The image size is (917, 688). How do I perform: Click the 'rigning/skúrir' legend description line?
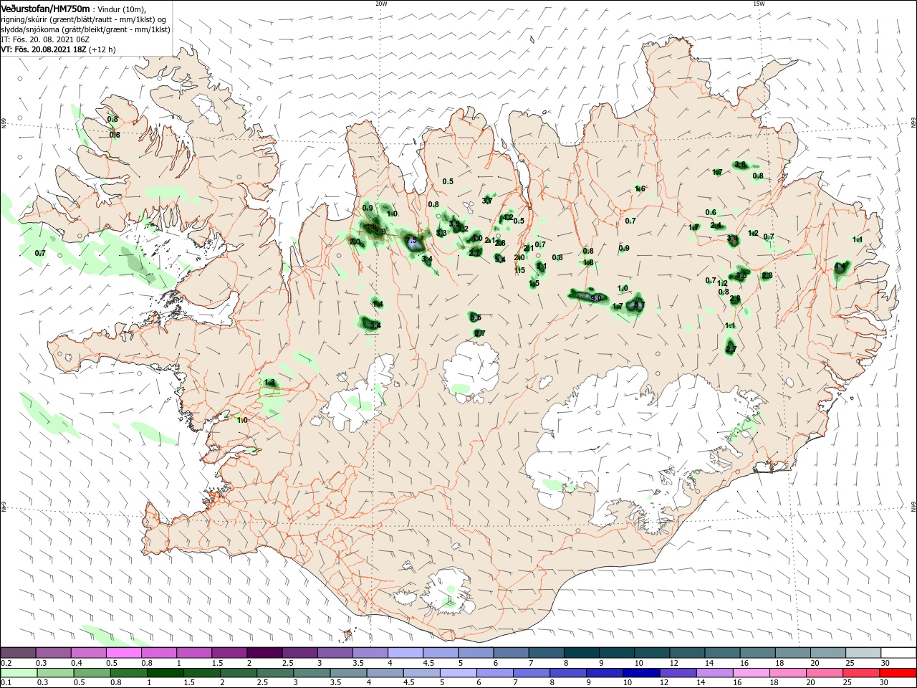tap(83, 19)
